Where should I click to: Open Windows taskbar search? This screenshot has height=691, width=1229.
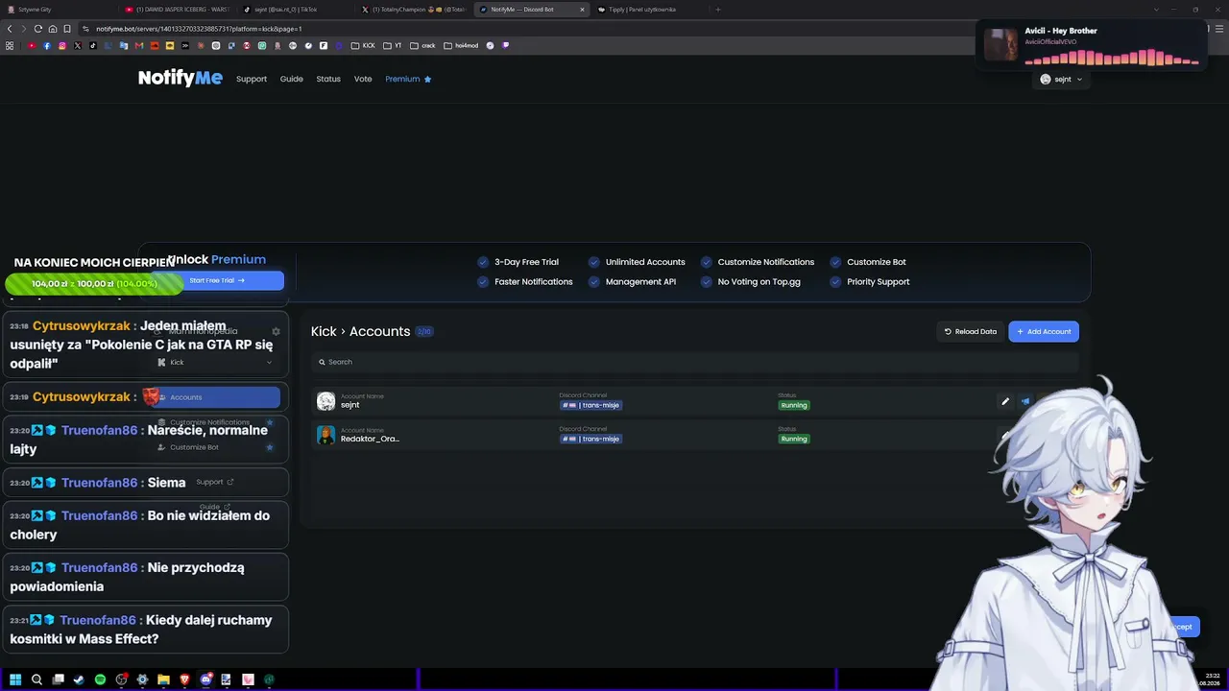point(36,679)
